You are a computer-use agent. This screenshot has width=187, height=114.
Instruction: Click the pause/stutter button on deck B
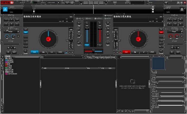click(135, 52)
